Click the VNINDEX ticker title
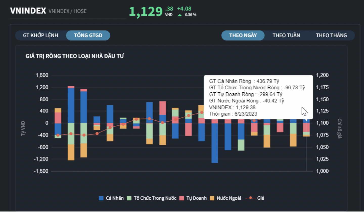The image size is (364, 212). pyautogui.click(x=28, y=11)
